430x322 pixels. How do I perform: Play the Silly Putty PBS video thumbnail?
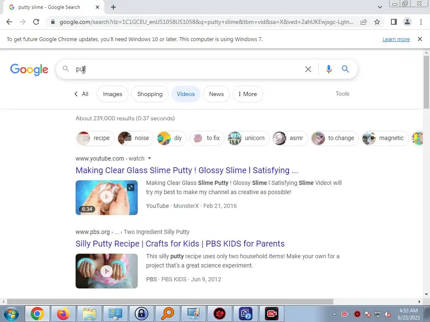(107, 271)
